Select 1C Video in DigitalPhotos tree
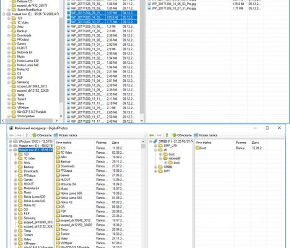 coord(30,159)
